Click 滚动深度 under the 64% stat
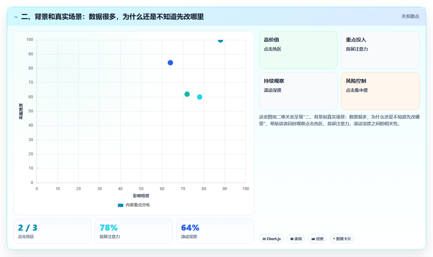Image resolution: width=433 pixels, height=257 pixels. point(189,237)
